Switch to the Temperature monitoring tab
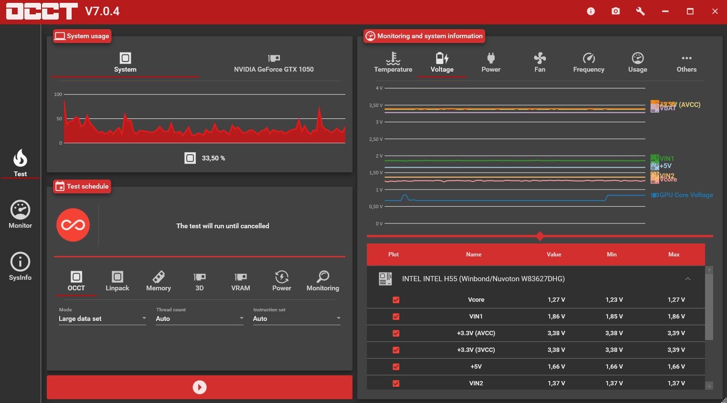The width and height of the screenshot is (727, 403). [393, 63]
